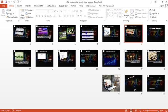The image size is (168, 112).
Task: Toggle the animation marker on slide 7 thumbnail
Action: 15,26
